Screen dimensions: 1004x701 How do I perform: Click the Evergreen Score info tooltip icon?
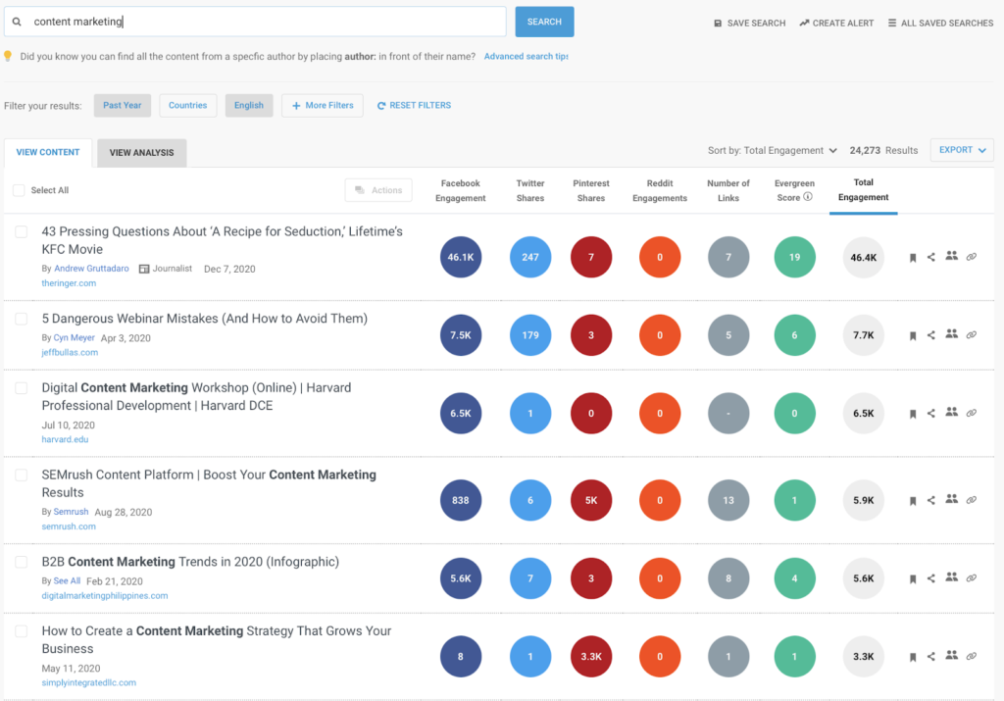pos(808,196)
